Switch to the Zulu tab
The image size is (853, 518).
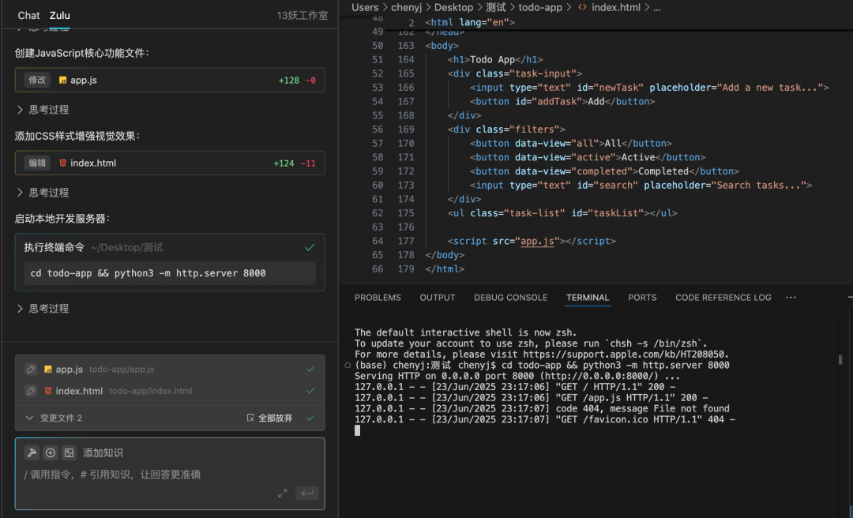60,16
